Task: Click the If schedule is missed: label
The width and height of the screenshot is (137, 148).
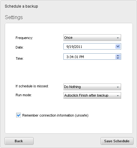Action: pos(32,86)
